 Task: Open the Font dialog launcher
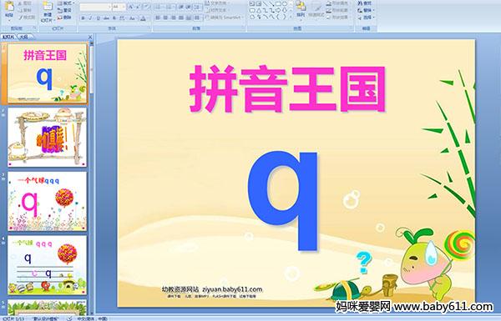click(149, 28)
